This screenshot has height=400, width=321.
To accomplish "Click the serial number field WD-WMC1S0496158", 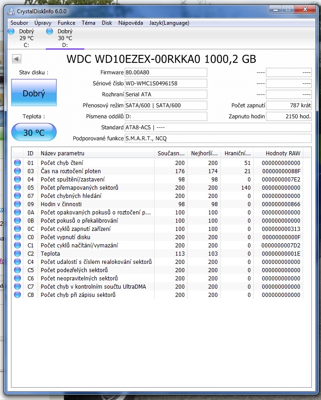I will (166, 83).
